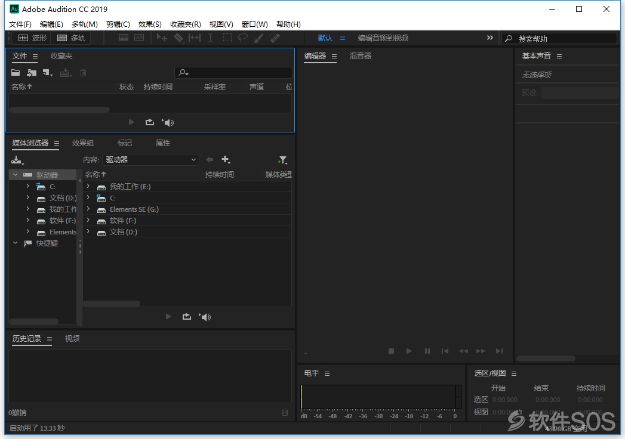625x439 pixels.
Task: Open the 内容 drive dropdown
Action: point(150,160)
